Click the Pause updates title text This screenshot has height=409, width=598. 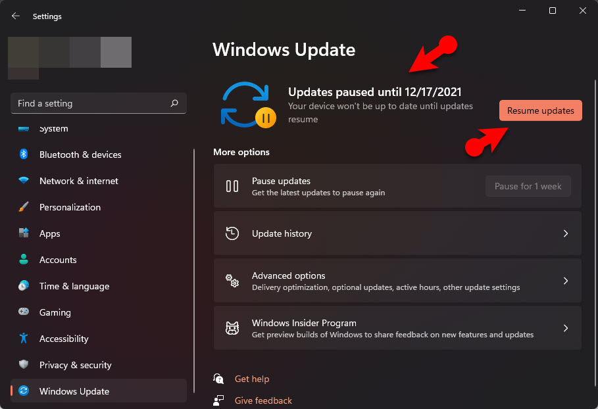(x=281, y=181)
